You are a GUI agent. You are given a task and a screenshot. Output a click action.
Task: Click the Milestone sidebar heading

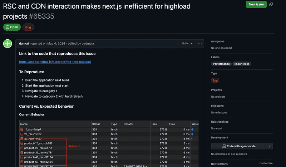(x=217, y=106)
